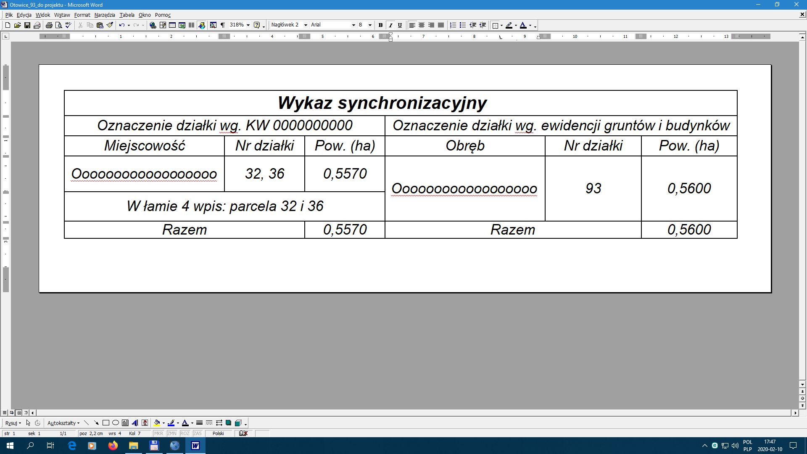
Task: Run spelling and grammar check
Action: (x=68, y=25)
